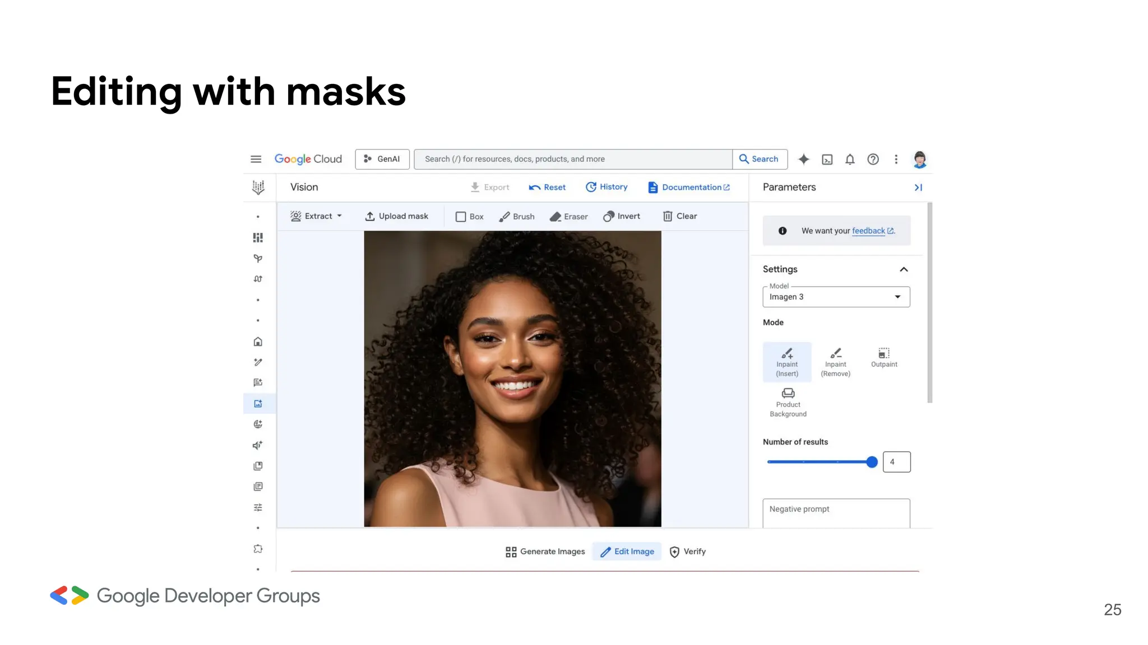Activate Cloud Shell terminal icon
Viewport: 1148px width, 645px height.
click(827, 160)
